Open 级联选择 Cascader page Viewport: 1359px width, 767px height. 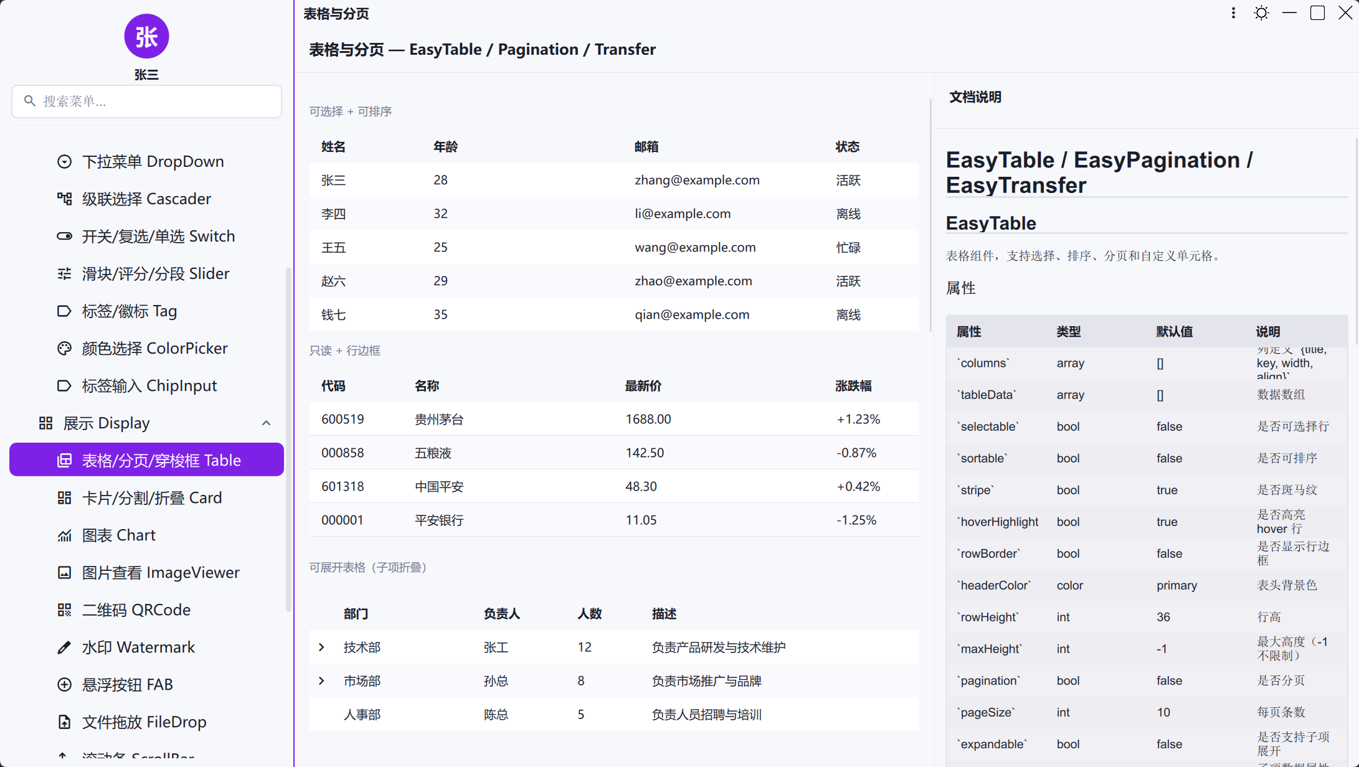pyautogui.click(x=147, y=199)
